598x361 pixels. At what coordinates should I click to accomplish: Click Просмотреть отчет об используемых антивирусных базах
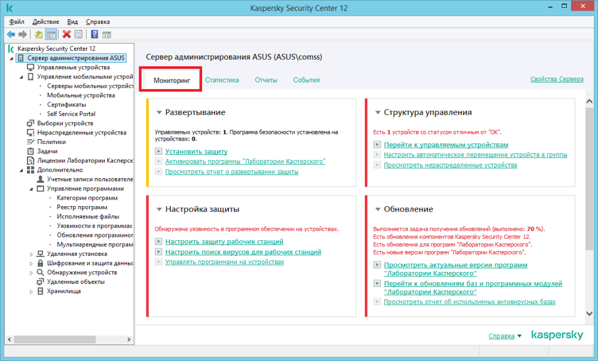click(469, 302)
